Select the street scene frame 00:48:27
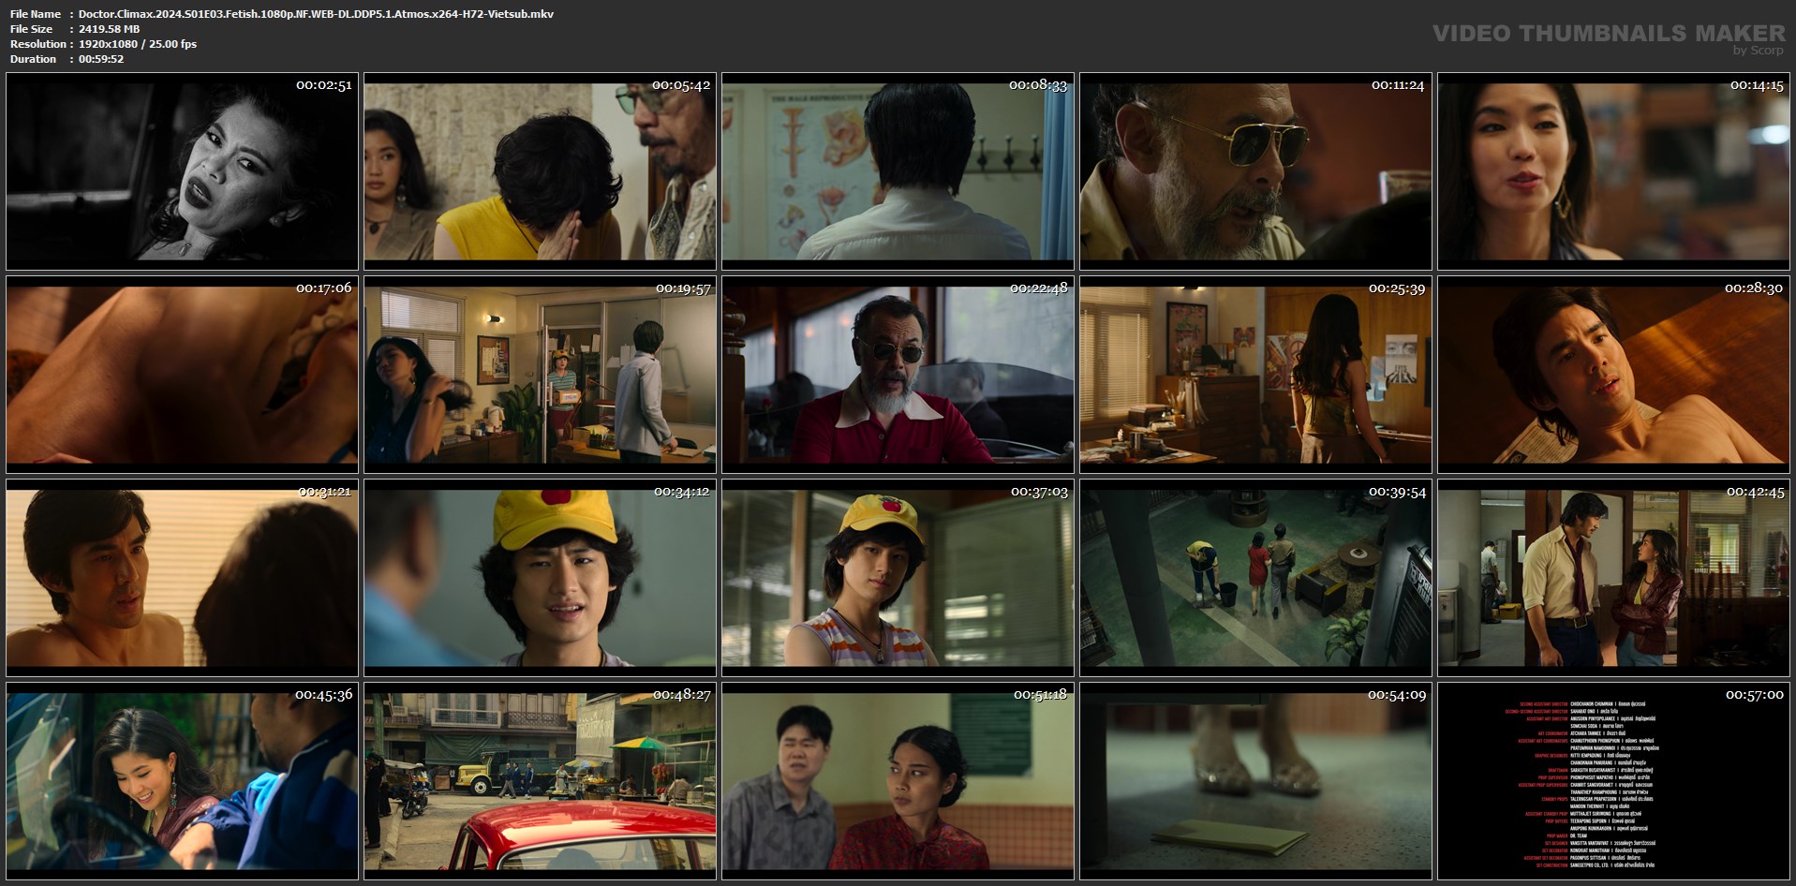This screenshot has width=1796, height=886. (540, 781)
